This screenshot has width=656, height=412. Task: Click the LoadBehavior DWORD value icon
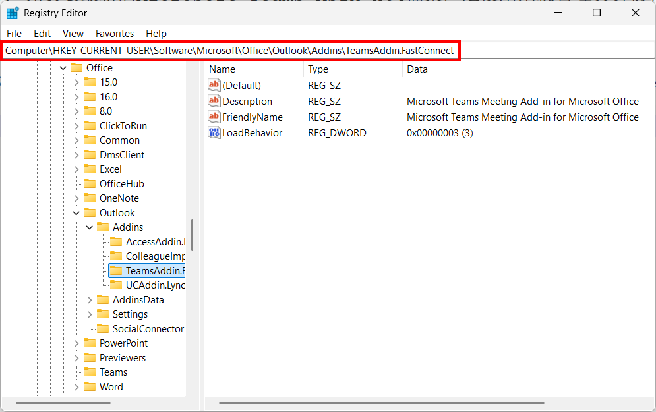pos(214,133)
